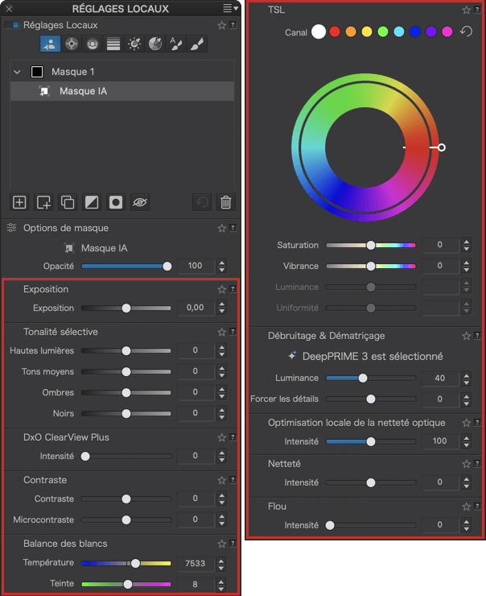The image size is (486, 596).
Task: Invert the selected mask
Action: click(x=92, y=202)
